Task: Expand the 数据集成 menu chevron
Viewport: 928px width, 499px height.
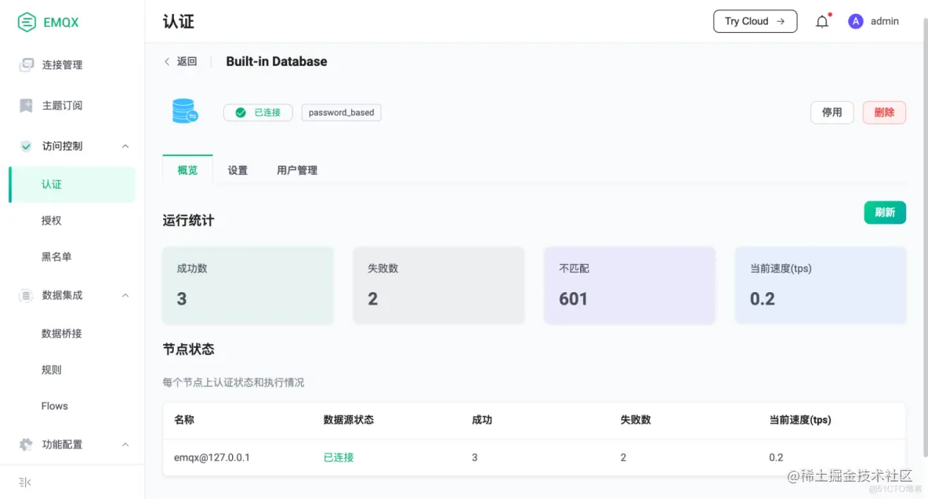Action: [x=125, y=295]
